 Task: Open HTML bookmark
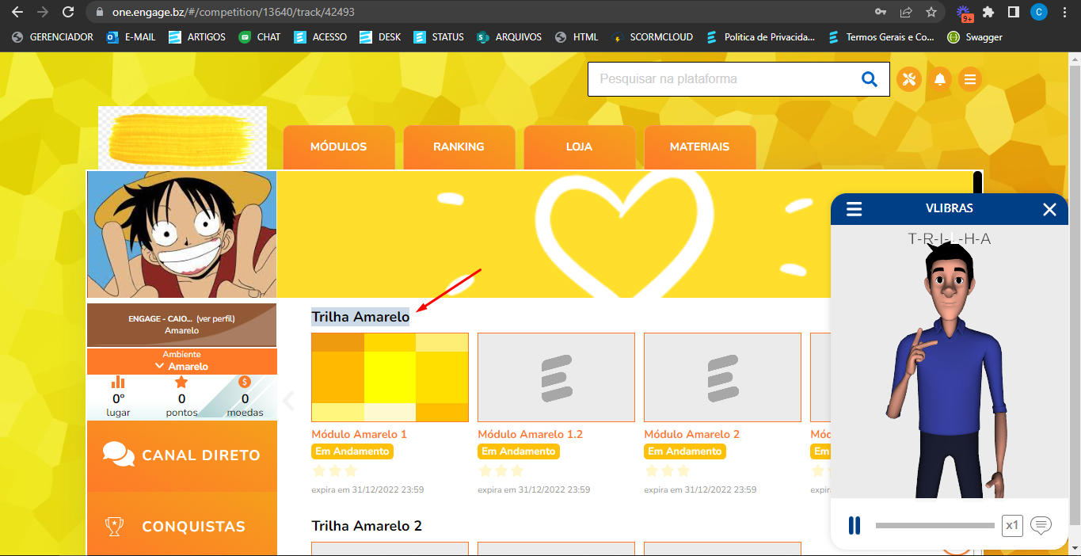pos(577,37)
